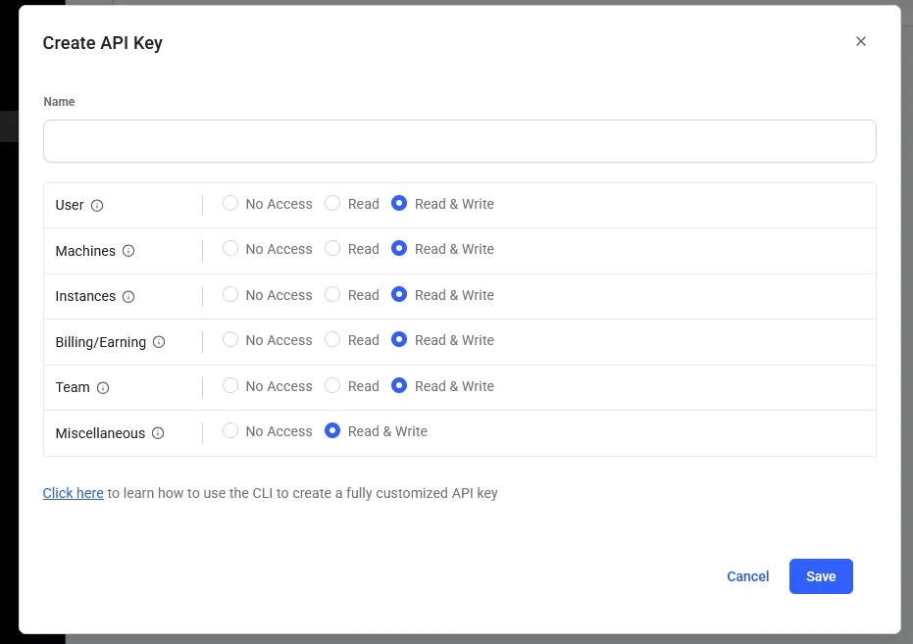This screenshot has width=913, height=644.
Task: Show the info icon for Team
Action: [103, 388]
